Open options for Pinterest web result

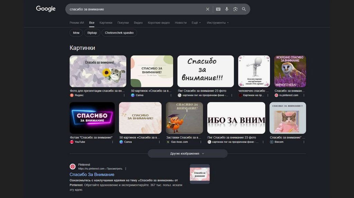(x=126, y=169)
